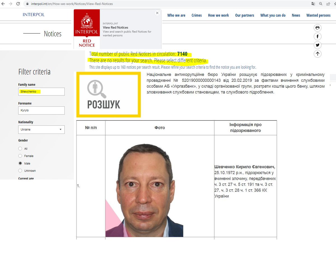The image size is (336, 254).
Task: Click the 'Notices' page heading
Action: tap(53, 34)
